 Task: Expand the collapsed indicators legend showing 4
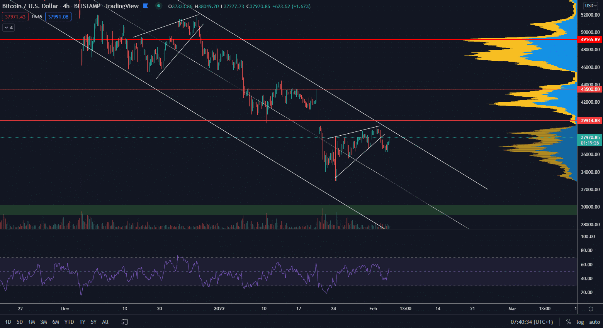tap(8, 27)
